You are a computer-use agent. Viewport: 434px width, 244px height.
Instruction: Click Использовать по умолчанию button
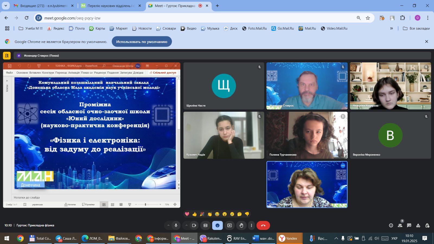[x=142, y=42]
